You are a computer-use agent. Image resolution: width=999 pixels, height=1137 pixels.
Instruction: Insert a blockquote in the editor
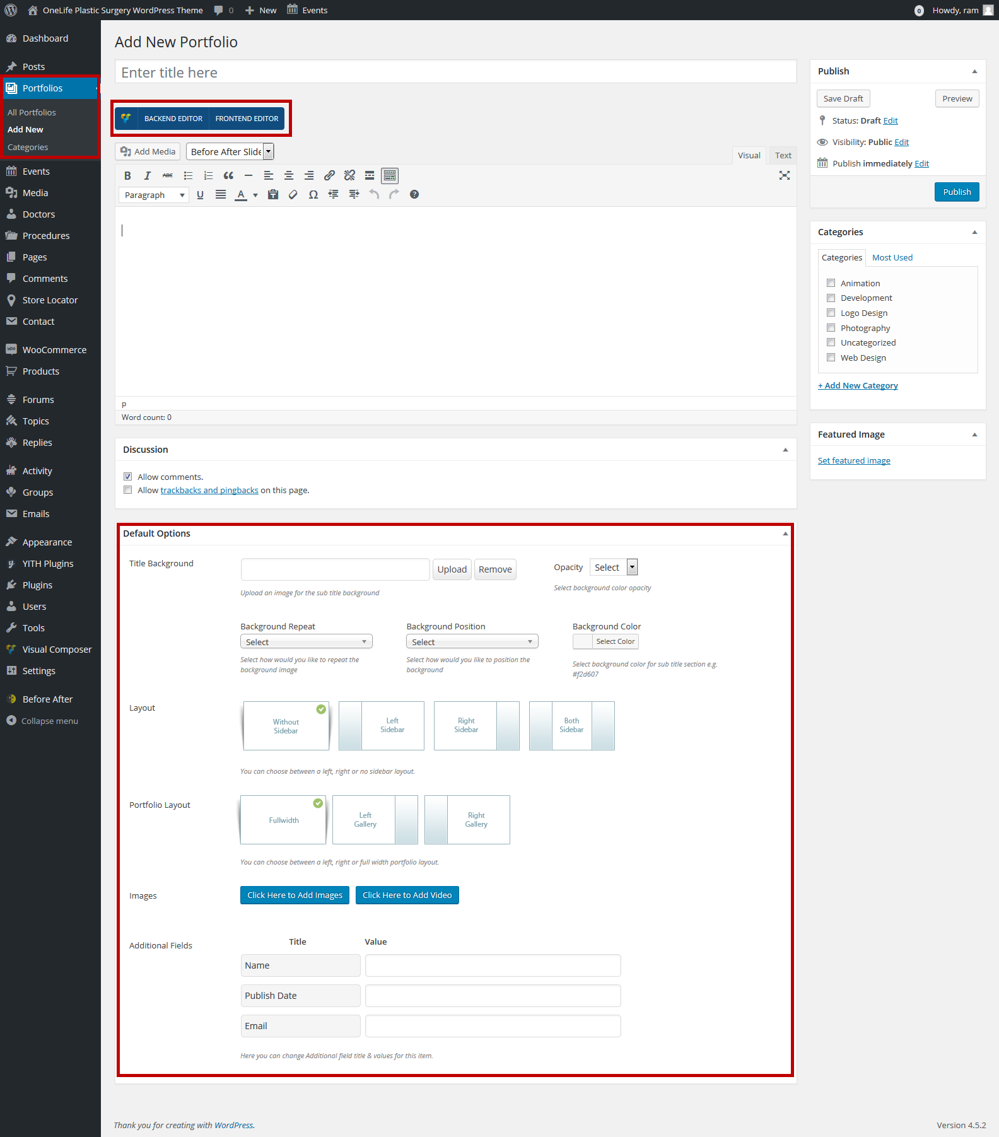click(x=228, y=176)
